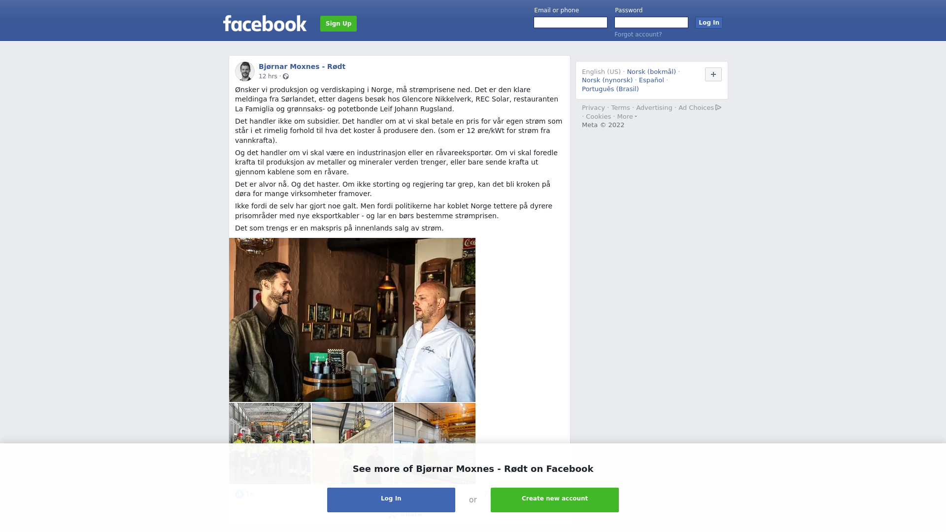Open the Ad Choices triangle icon

point(718,107)
